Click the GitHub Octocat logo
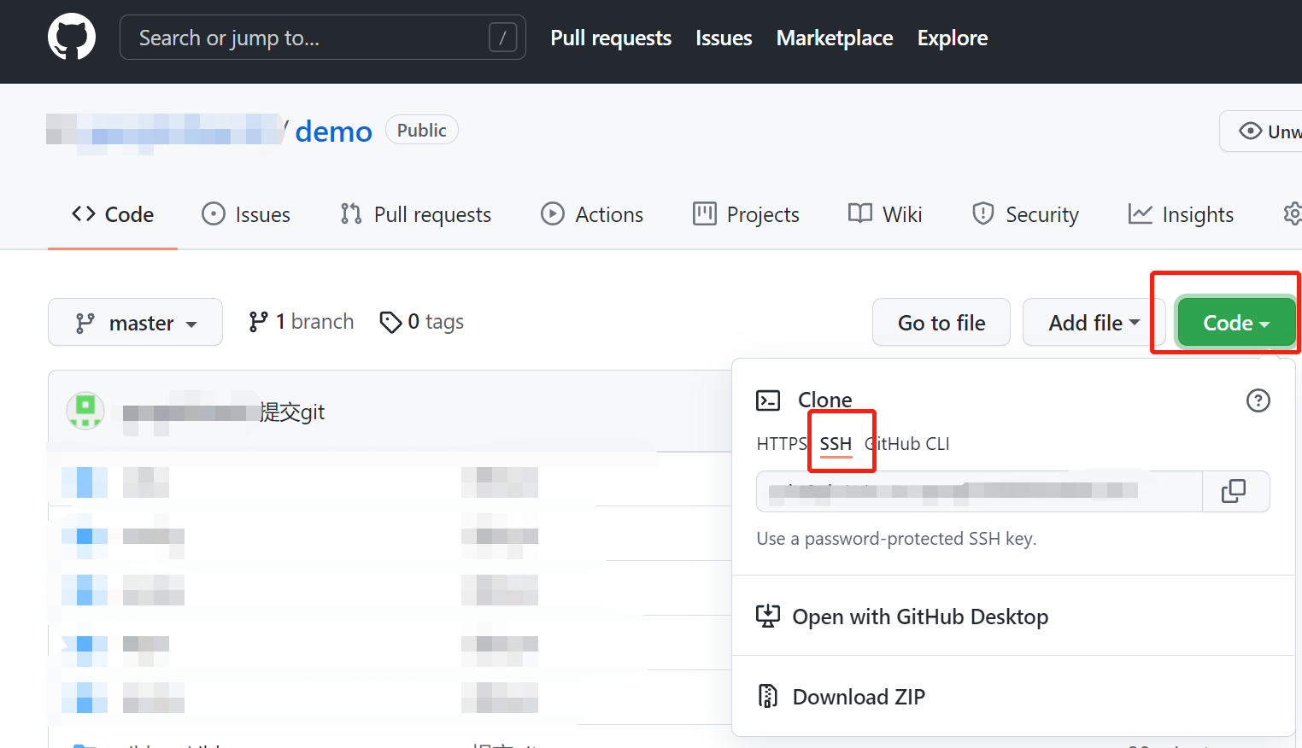Screen dimensions: 1302x748 pos(72,37)
